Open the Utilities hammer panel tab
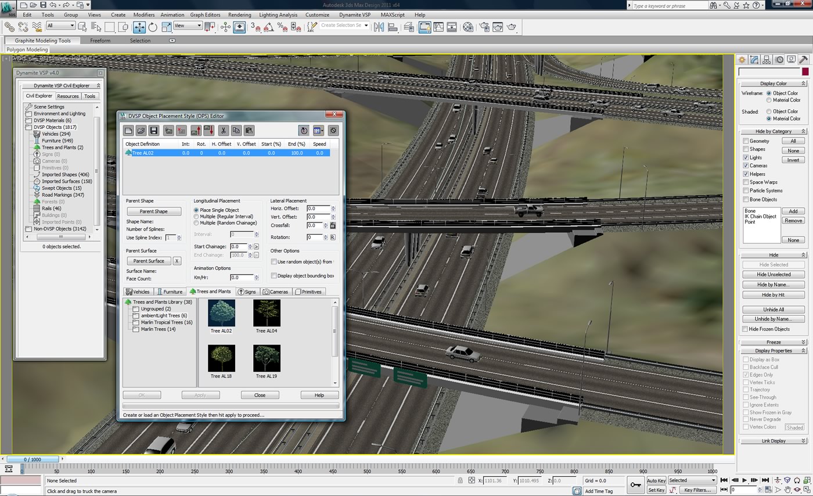813x496 pixels. [x=804, y=60]
